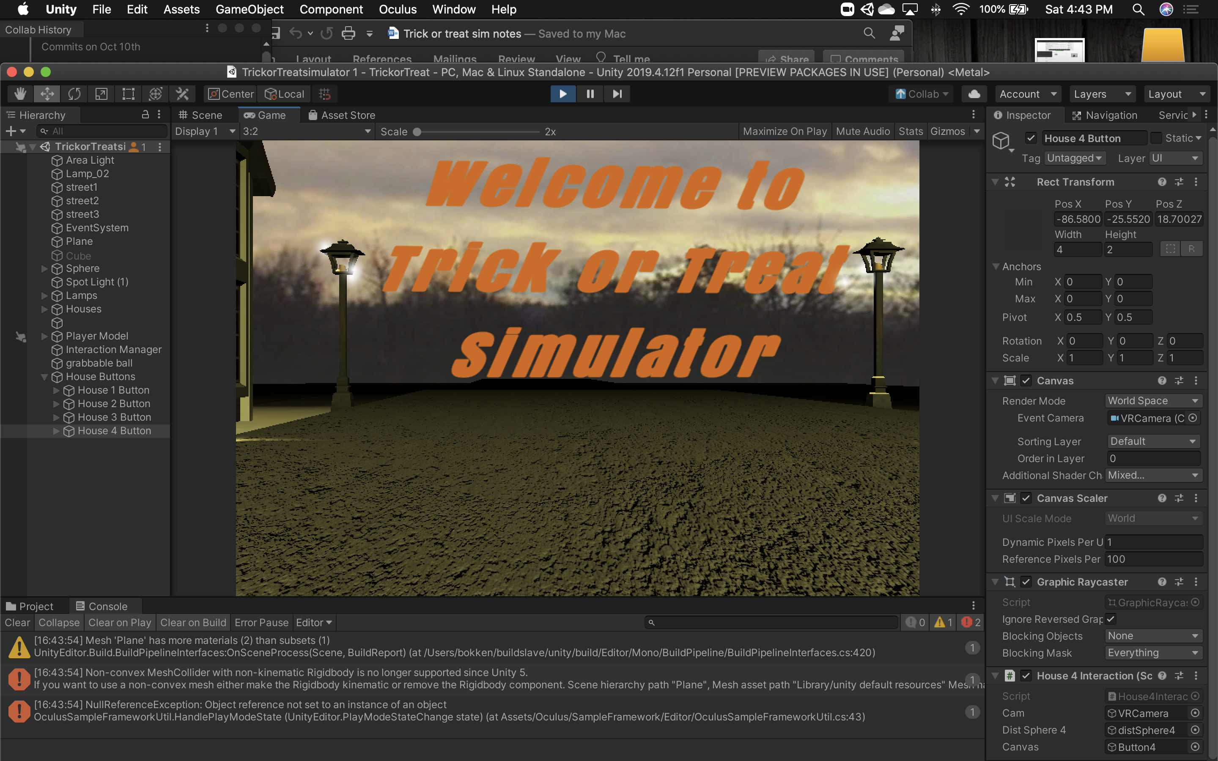
Task: Click the plus icon to create a Hierarchy object
Action: pos(11,131)
